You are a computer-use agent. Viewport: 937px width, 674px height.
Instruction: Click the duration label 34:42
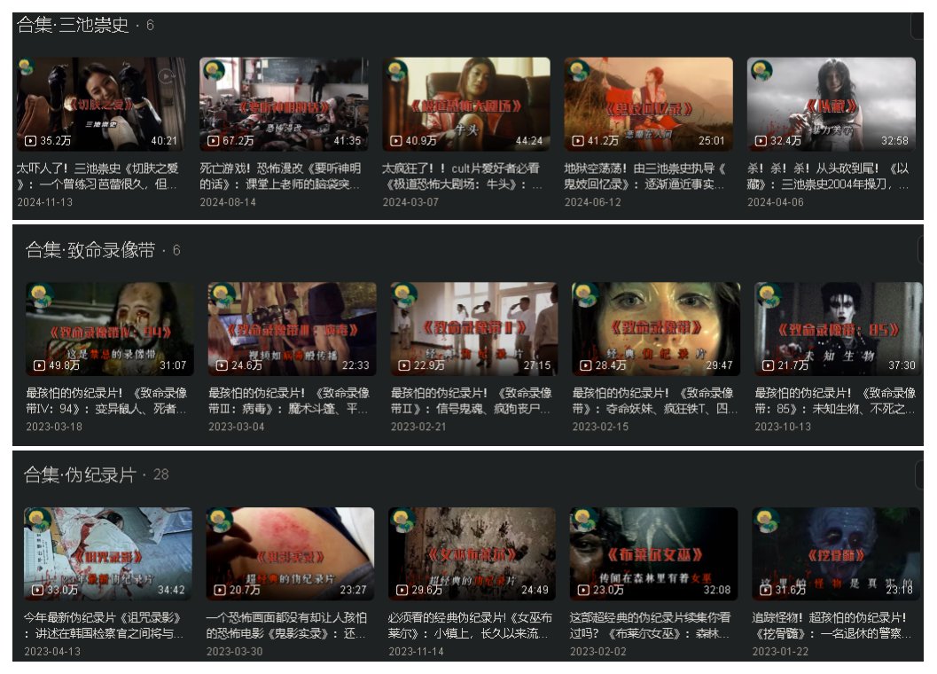(x=171, y=591)
